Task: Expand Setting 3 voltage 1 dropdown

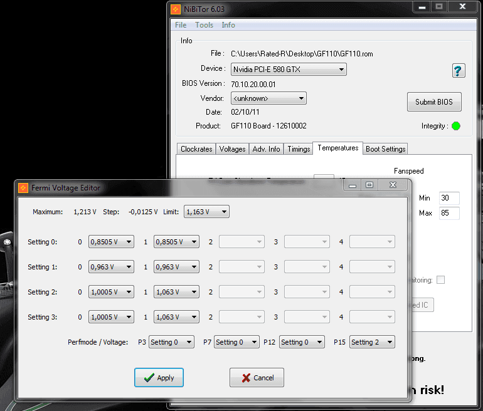Action: point(176,317)
